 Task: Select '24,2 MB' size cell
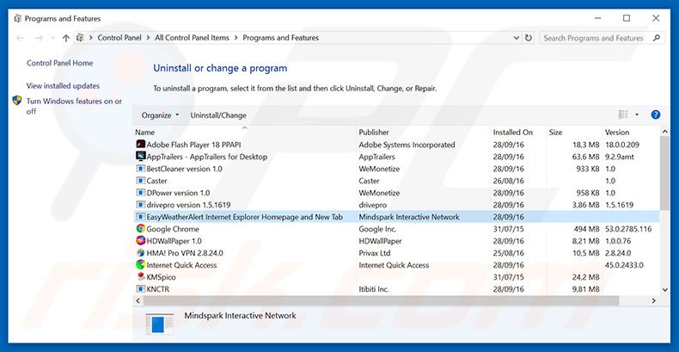pyautogui.click(x=585, y=277)
